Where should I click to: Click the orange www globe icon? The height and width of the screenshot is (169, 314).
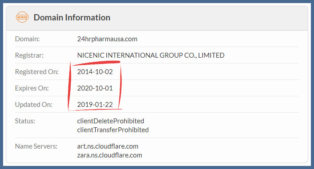[22, 17]
